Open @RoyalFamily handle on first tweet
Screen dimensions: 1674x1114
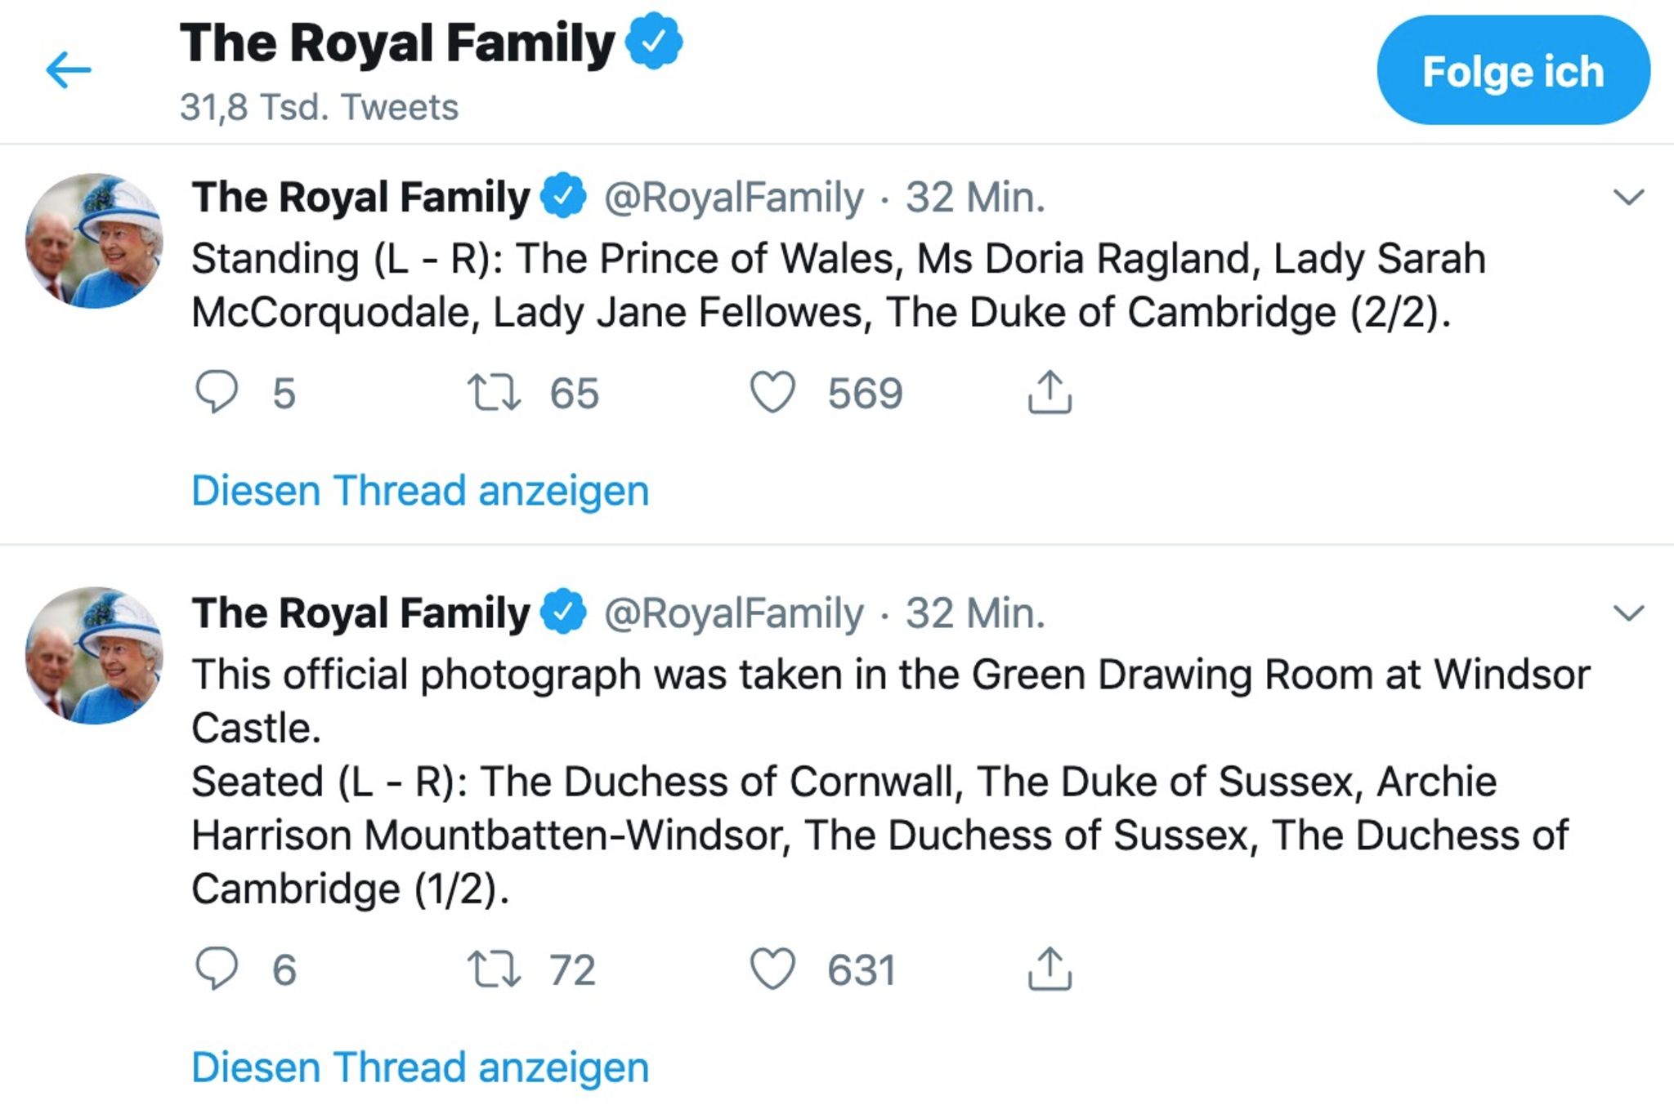[733, 198]
